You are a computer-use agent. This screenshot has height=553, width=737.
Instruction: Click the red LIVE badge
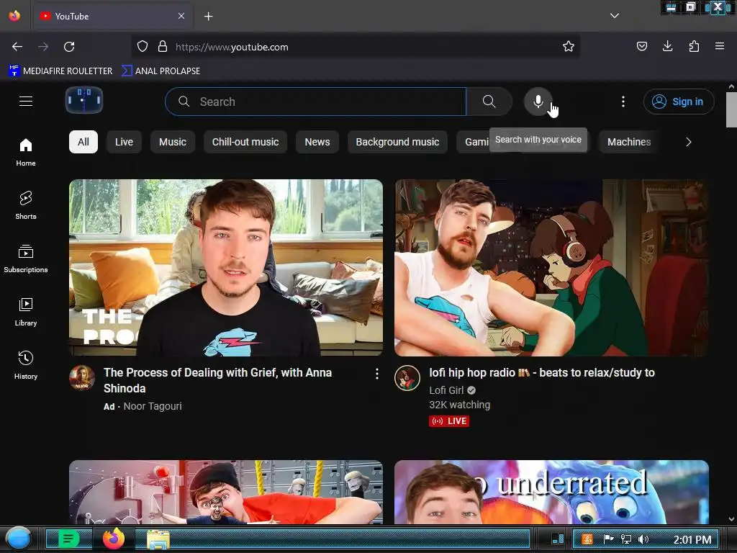point(449,421)
